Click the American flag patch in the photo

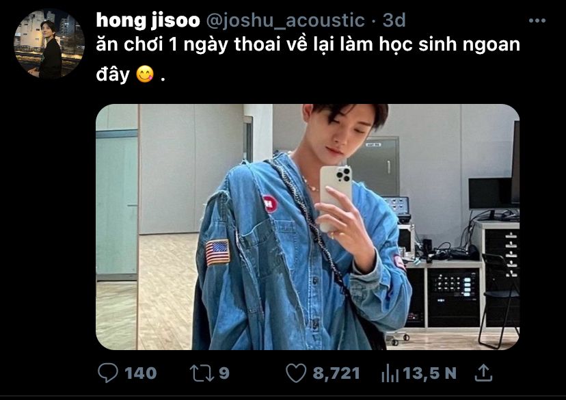tap(217, 252)
